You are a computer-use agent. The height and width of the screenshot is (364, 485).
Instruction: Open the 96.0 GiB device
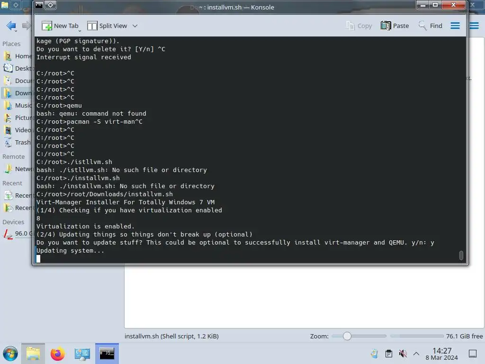point(18,234)
